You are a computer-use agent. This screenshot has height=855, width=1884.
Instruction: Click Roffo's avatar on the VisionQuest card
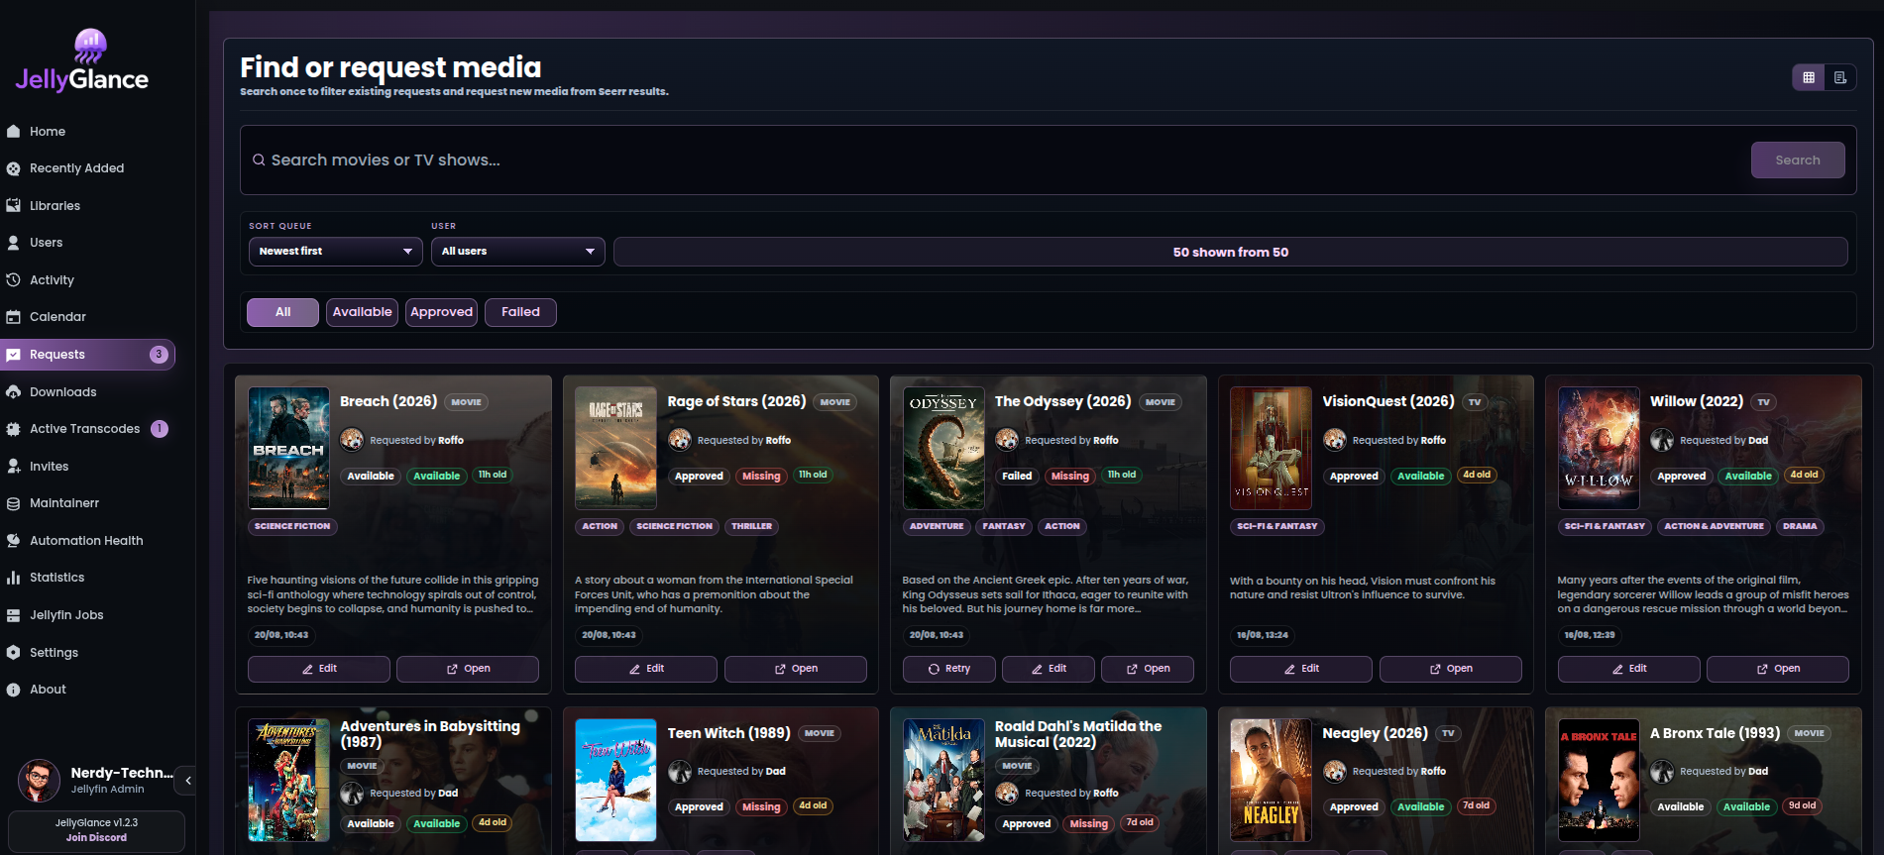tap(1335, 439)
